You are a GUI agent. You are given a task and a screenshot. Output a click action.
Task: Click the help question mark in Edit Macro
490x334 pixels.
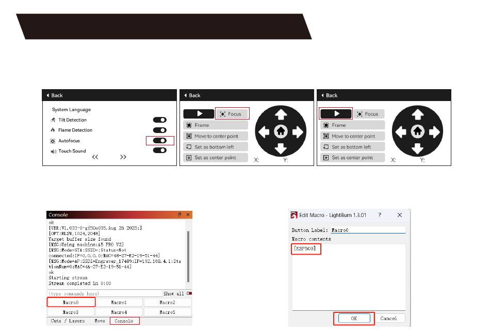(381, 215)
